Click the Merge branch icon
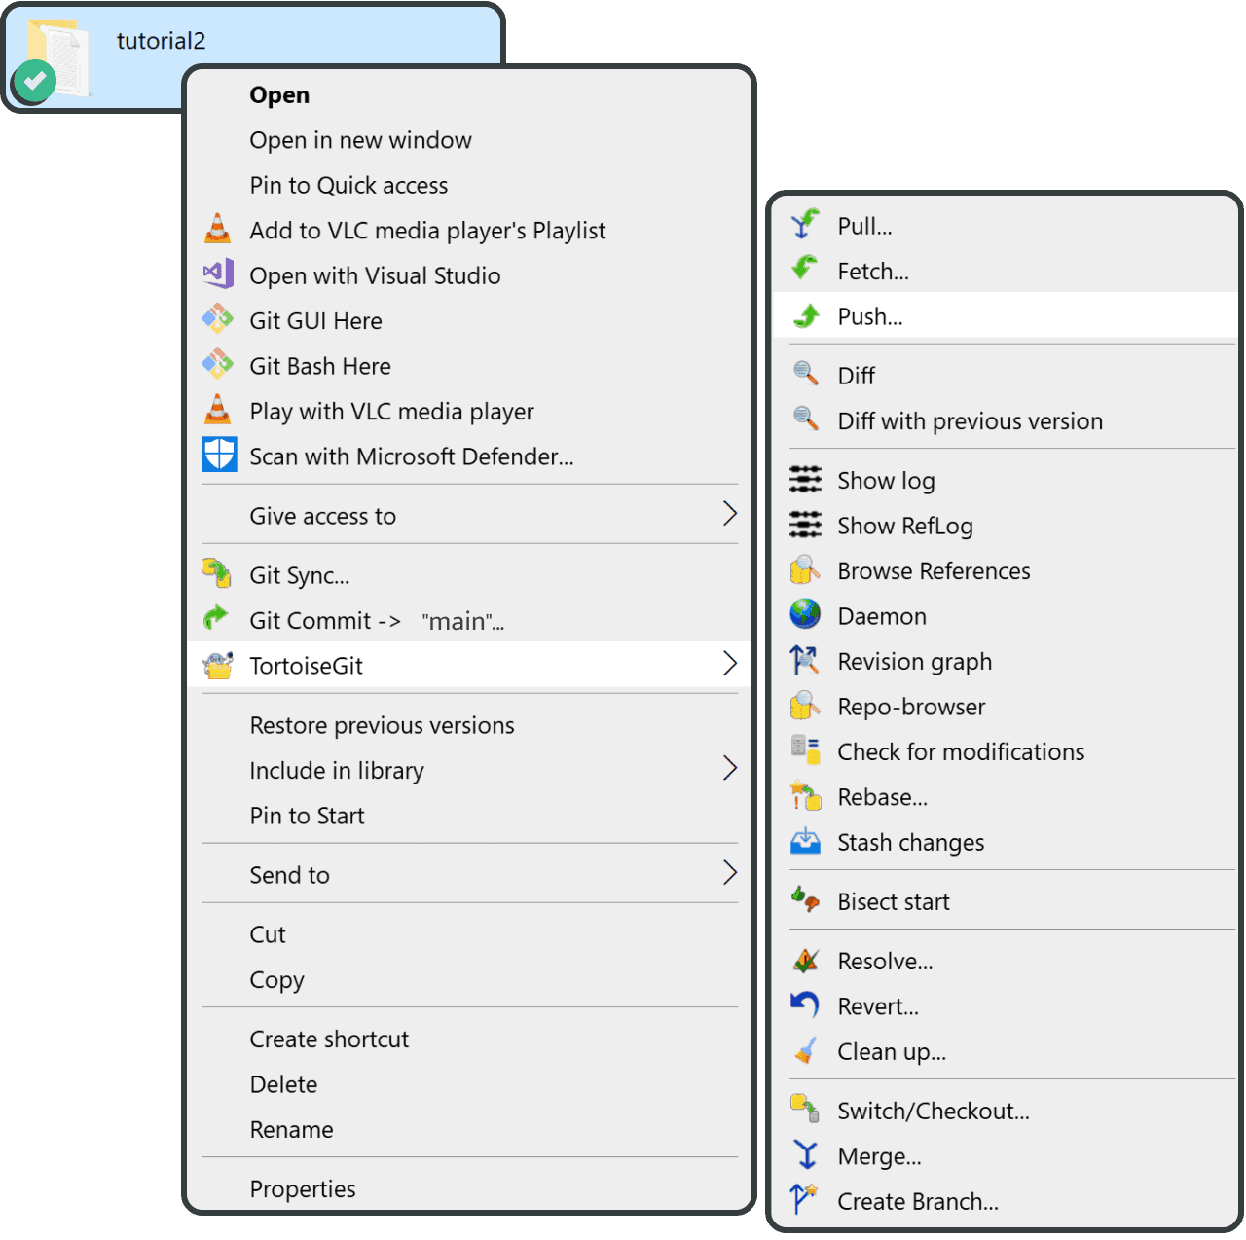Viewport: 1246px width, 1240px height. point(805,1155)
